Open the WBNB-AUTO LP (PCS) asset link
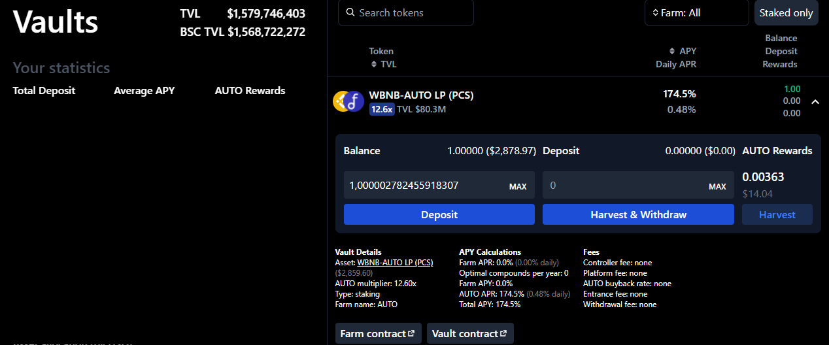This screenshot has height=345, width=829. 395,262
